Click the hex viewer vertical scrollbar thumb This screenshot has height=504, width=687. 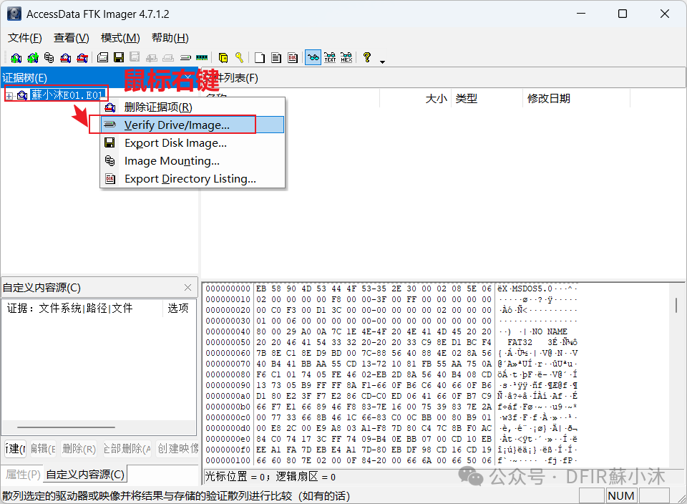coord(676,305)
